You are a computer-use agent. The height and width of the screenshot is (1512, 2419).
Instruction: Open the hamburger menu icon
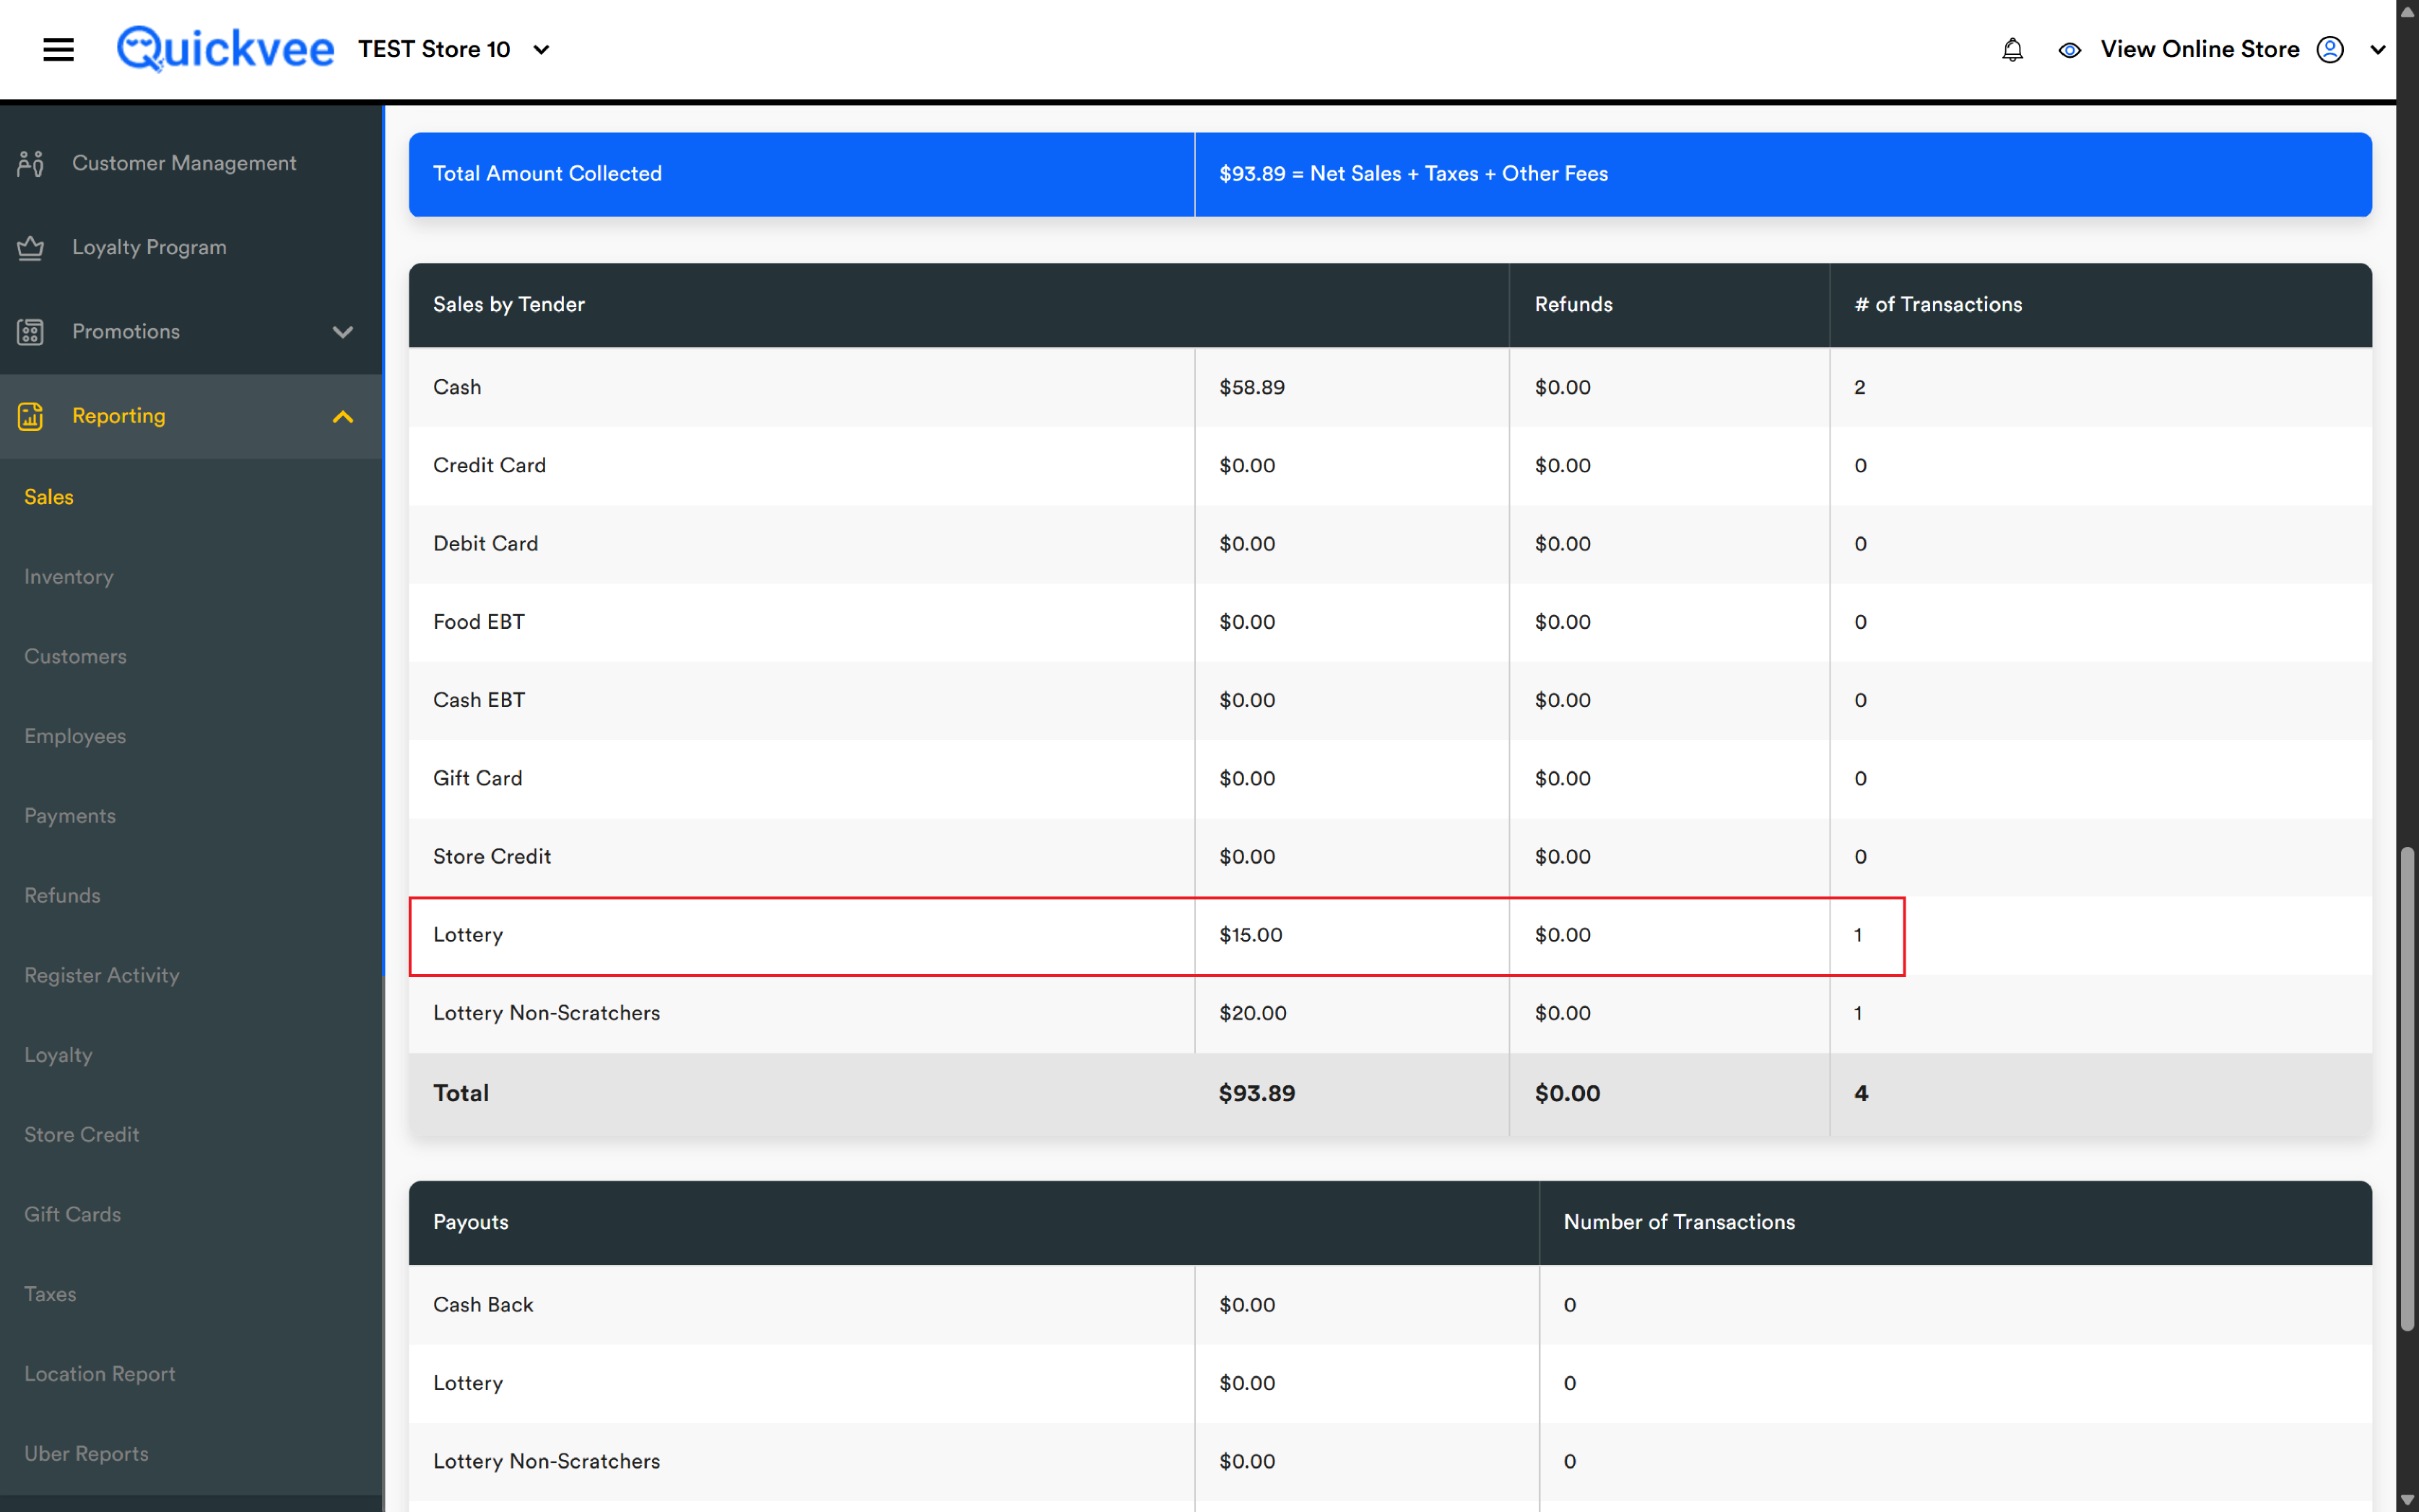59,49
